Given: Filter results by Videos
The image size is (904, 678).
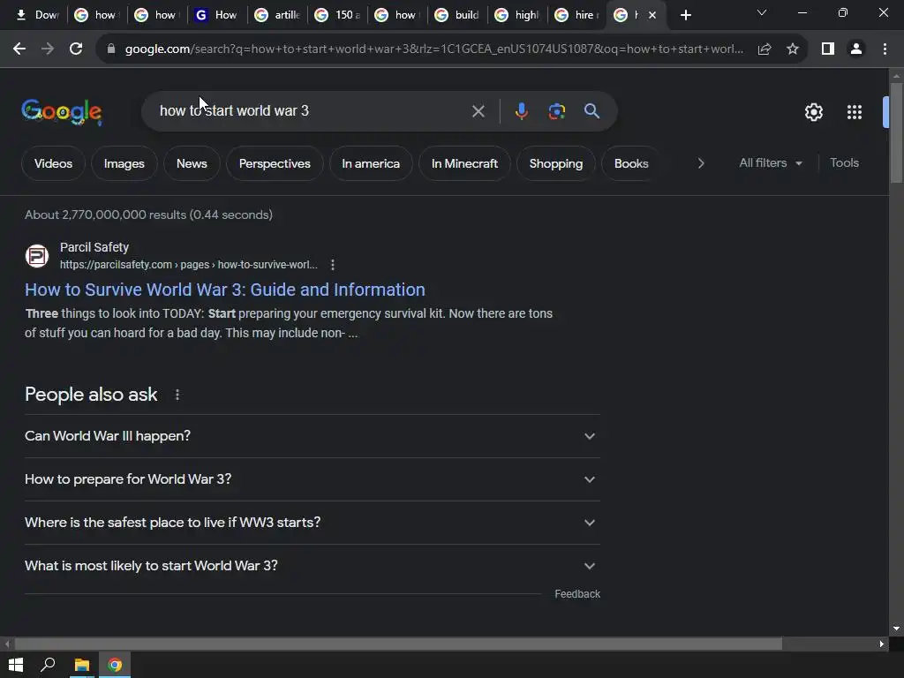Looking at the screenshot, I should point(53,163).
